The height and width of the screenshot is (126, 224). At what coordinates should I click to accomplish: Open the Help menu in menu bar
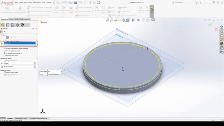tap(48, 2)
